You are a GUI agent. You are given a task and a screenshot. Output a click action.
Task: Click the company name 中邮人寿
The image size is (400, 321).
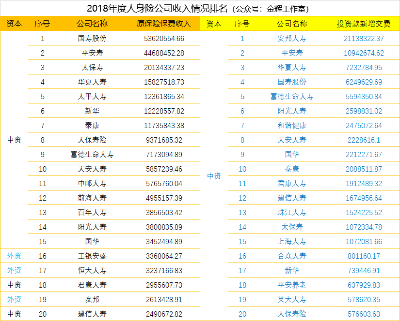coord(92,183)
